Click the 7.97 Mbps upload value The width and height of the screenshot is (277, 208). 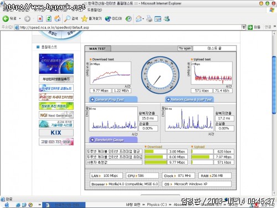pos(224,157)
